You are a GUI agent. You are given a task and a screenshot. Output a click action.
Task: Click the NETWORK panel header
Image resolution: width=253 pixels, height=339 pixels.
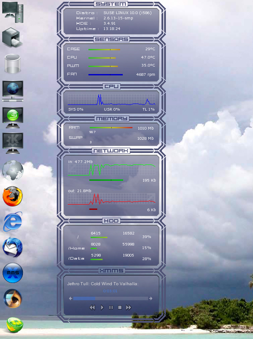coord(111,150)
